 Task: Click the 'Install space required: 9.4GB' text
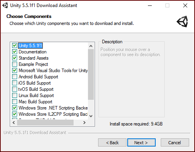tap(136, 124)
